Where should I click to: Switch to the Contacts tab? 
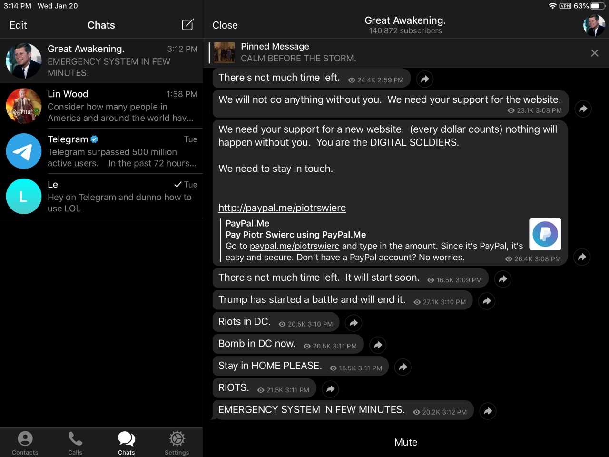[25, 443]
